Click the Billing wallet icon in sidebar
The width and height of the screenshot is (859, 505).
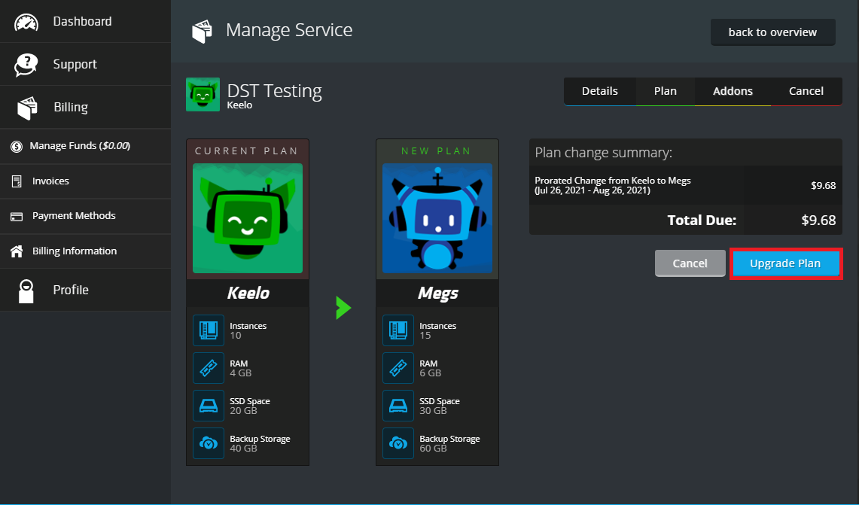27,108
